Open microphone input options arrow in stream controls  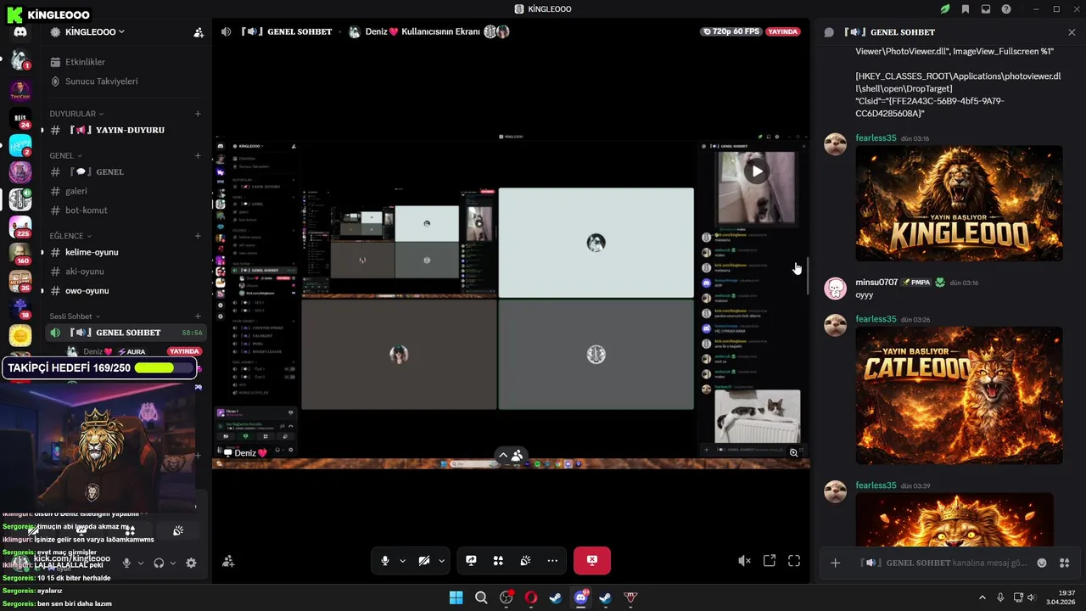click(402, 561)
